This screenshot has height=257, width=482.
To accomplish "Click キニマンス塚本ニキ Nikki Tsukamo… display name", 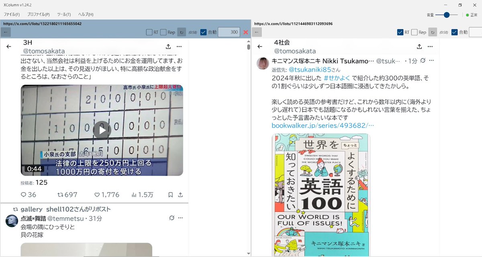I will coord(323,61).
